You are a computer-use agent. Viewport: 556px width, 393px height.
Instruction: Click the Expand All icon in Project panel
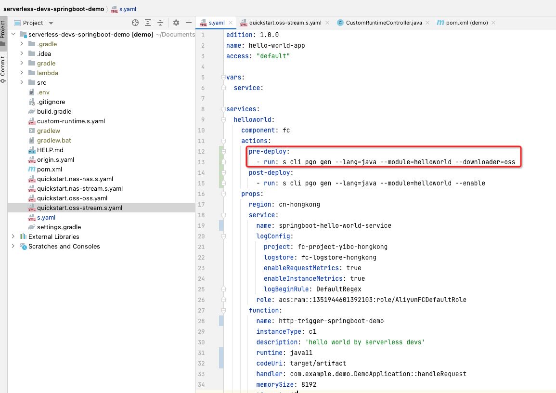point(148,23)
